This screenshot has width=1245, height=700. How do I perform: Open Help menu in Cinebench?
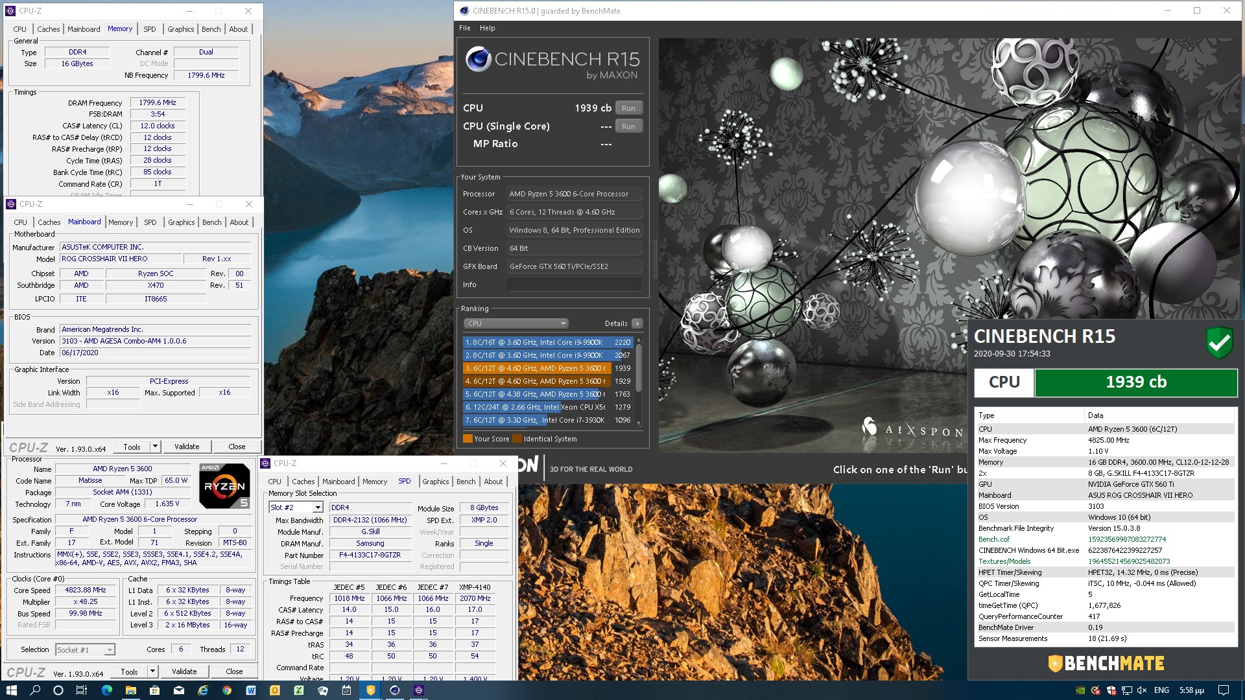tap(487, 28)
